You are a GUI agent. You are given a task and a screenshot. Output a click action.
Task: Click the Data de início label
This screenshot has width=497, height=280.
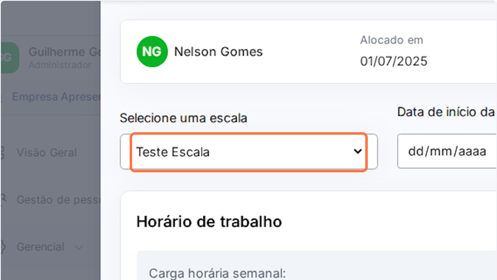pyautogui.click(x=446, y=112)
